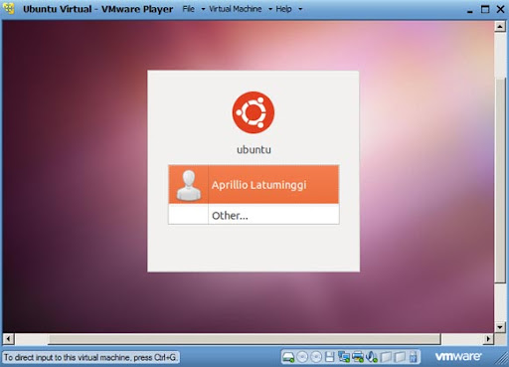Screen dimensions: 509x367
Task: Click the hard disk device status icon
Action: [288, 357]
